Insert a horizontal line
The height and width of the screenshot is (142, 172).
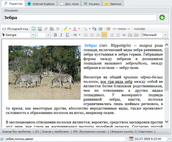pyautogui.click(x=58, y=29)
